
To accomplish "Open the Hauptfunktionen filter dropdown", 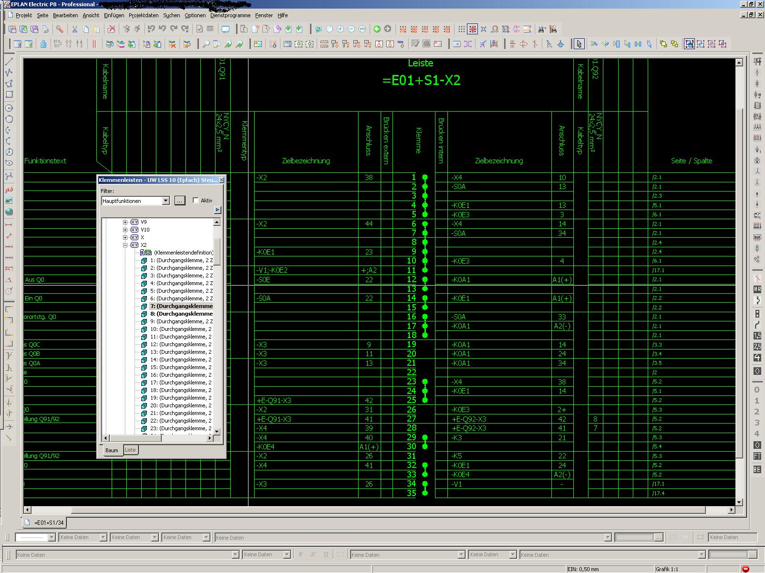I will [x=165, y=201].
